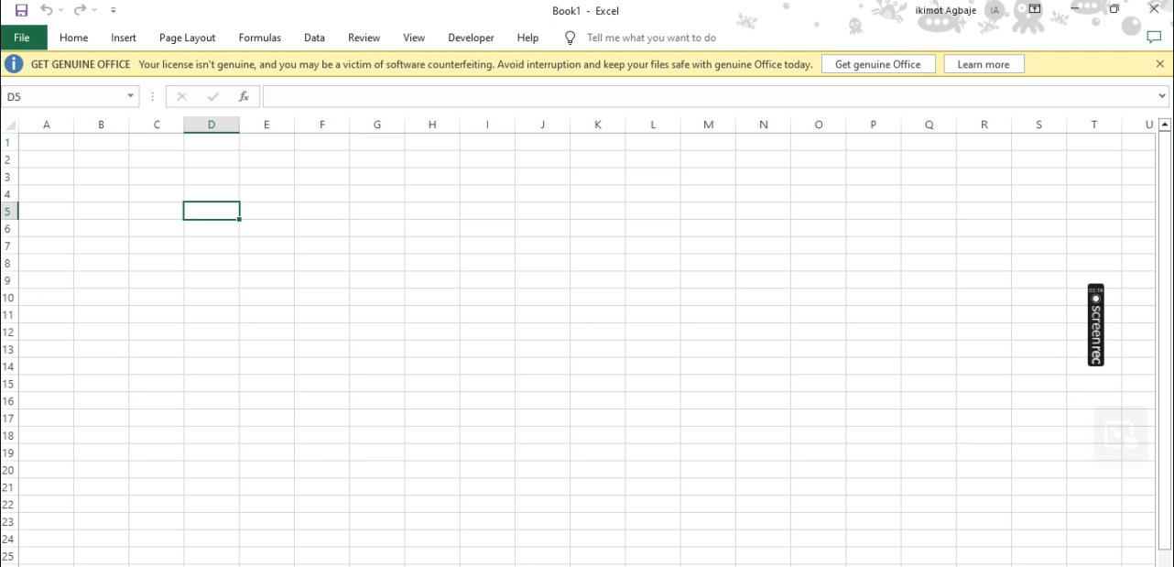Image resolution: width=1174 pixels, height=567 pixels.
Task: Click the Ribbon Display Options icon
Action: point(1035,9)
